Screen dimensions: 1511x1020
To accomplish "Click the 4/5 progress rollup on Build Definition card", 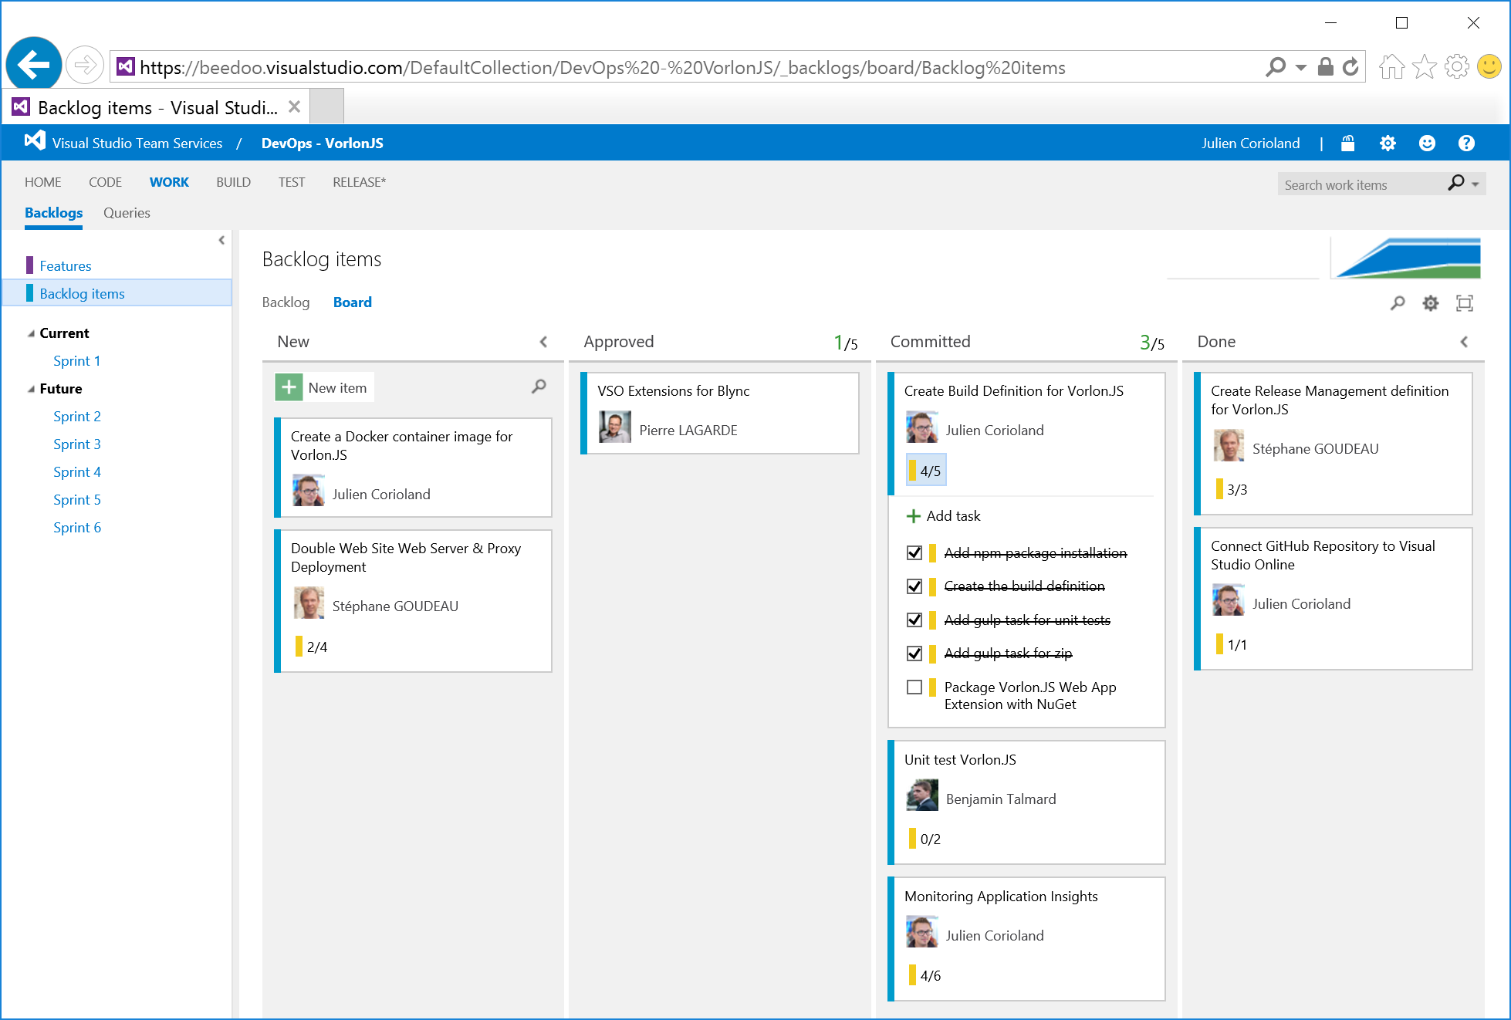I will coord(926,469).
